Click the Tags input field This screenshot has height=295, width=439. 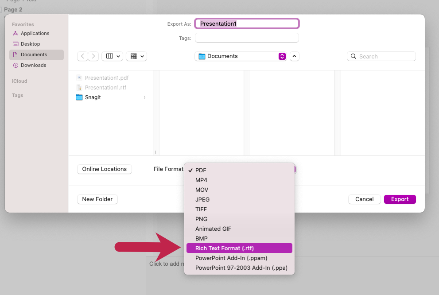click(x=247, y=38)
